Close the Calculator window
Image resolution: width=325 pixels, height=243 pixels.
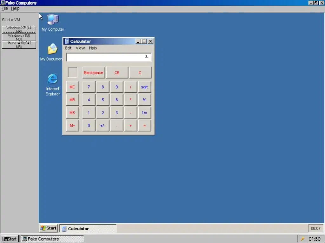(x=150, y=41)
